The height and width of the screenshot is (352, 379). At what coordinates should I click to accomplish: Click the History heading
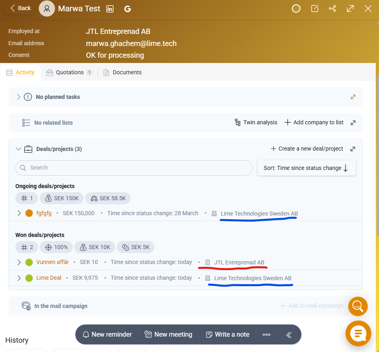tap(17, 340)
